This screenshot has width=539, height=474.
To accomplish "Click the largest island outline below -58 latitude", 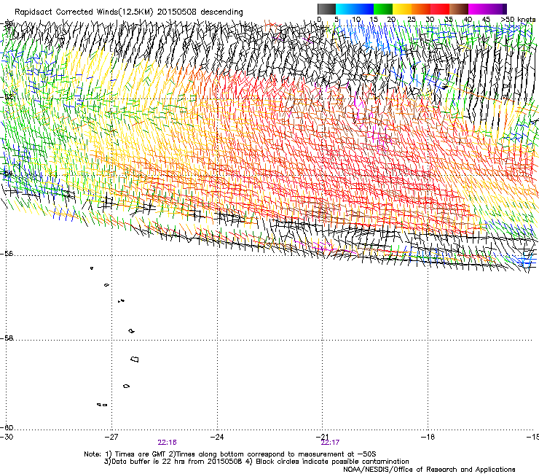I will point(135,360).
